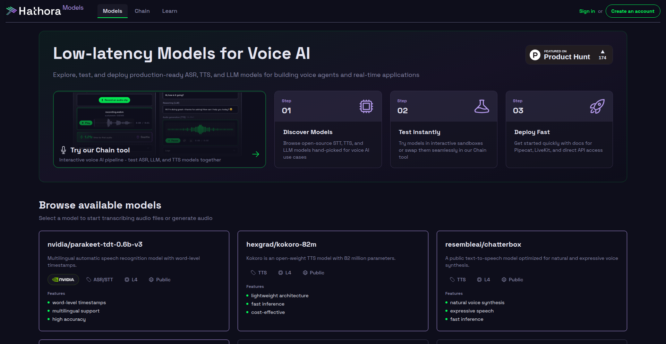Click the TTS tag icon on kokoro card
This screenshot has width=666, height=344.
253,273
